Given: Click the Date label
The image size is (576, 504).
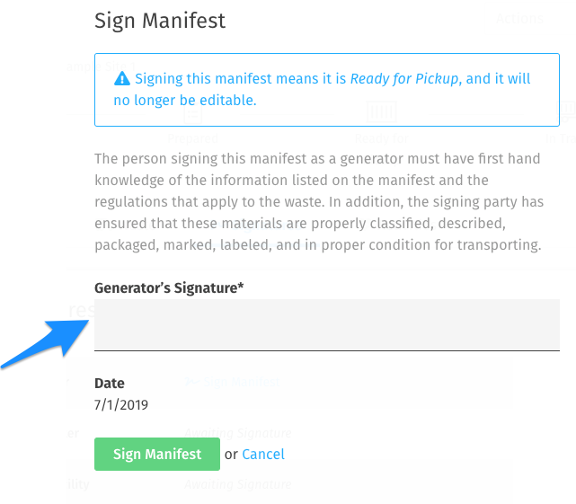Looking at the screenshot, I should pyautogui.click(x=110, y=383).
